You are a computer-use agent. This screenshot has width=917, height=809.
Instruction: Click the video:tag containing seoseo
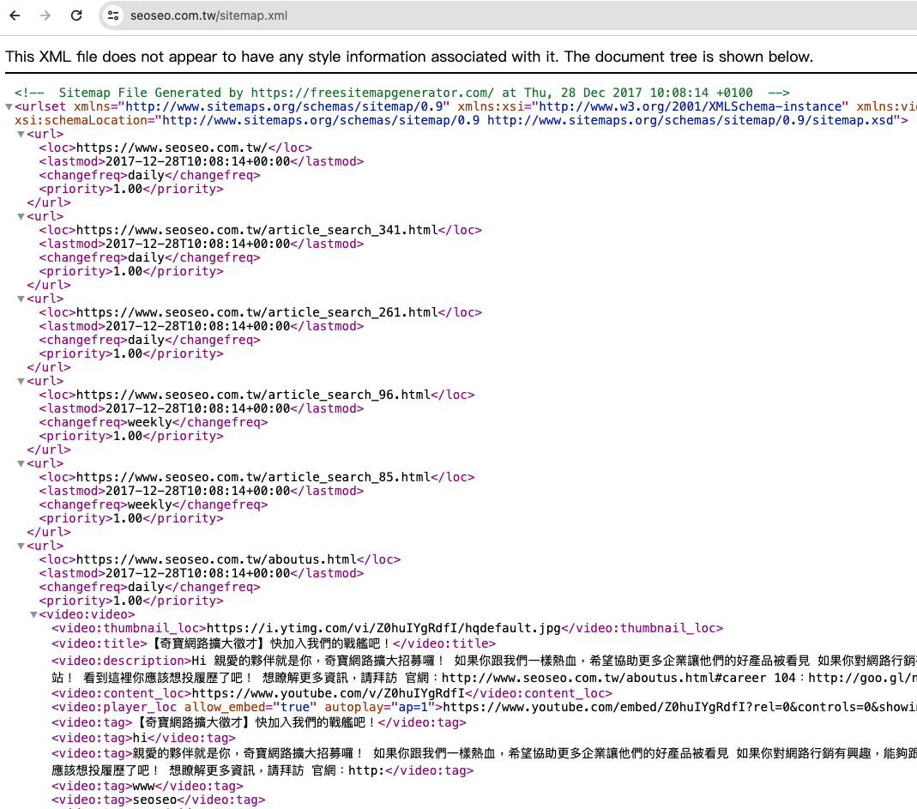pos(159,800)
